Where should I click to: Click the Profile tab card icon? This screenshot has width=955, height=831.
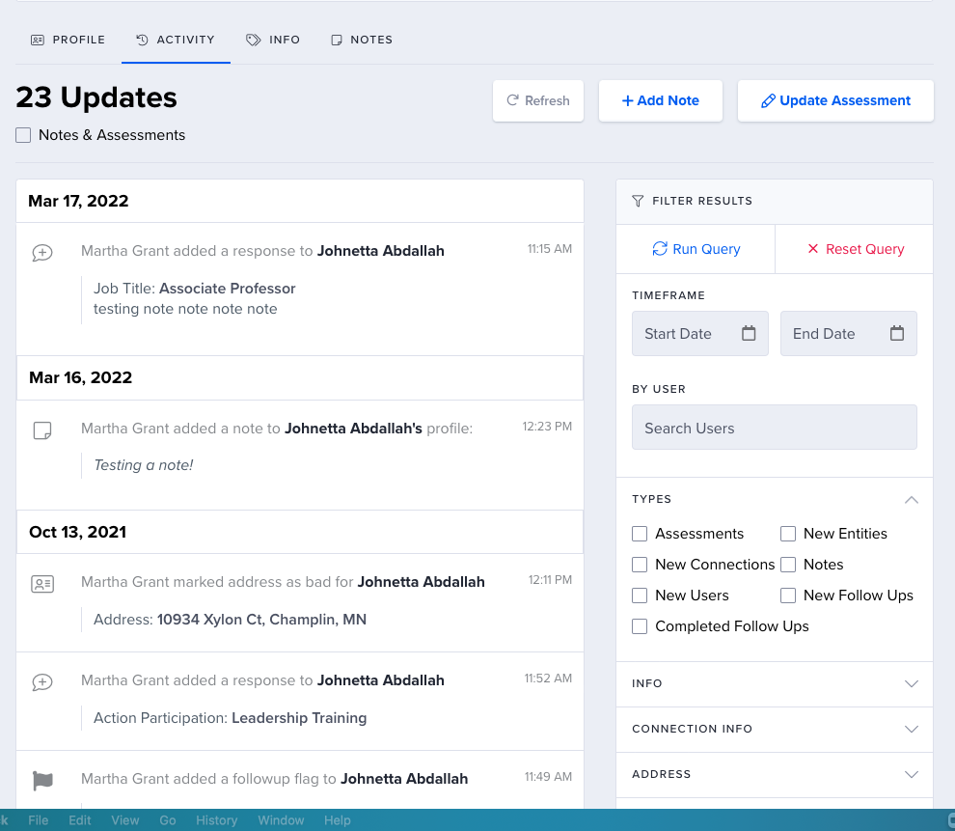38,41
